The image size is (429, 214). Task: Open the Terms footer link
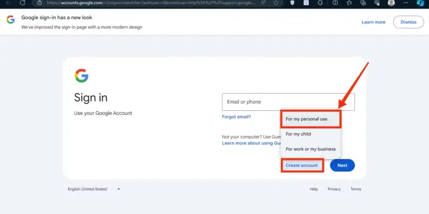[x=356, y=189]
